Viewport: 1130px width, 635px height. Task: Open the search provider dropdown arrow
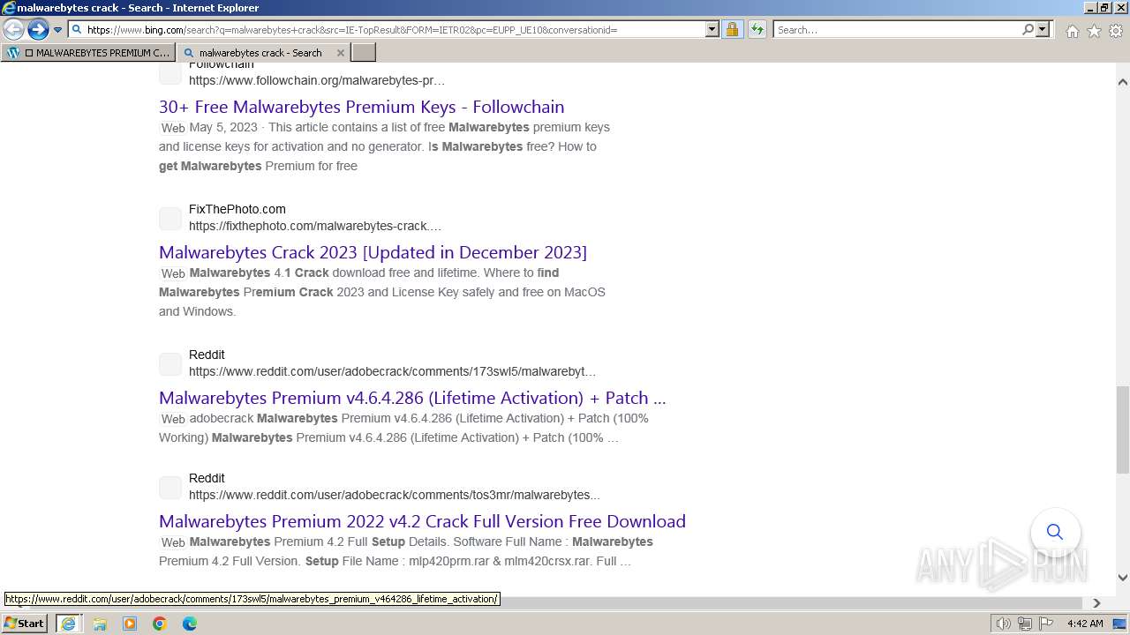click(1043, 30)
